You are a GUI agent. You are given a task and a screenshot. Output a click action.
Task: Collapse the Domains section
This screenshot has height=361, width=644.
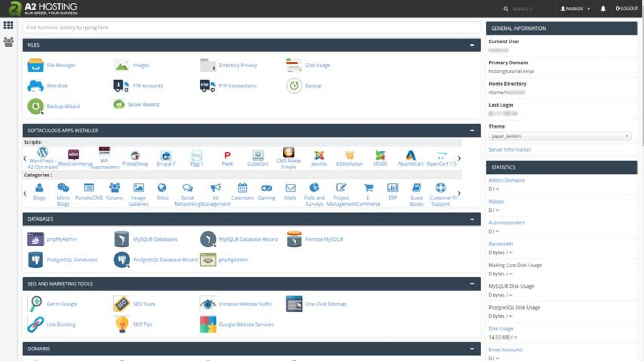pyautogui.click(x=472, y=349)
